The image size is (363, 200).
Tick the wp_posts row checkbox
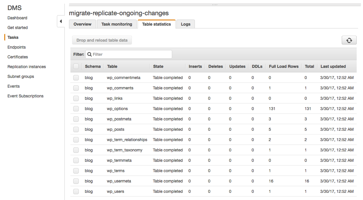coord(76,130)
